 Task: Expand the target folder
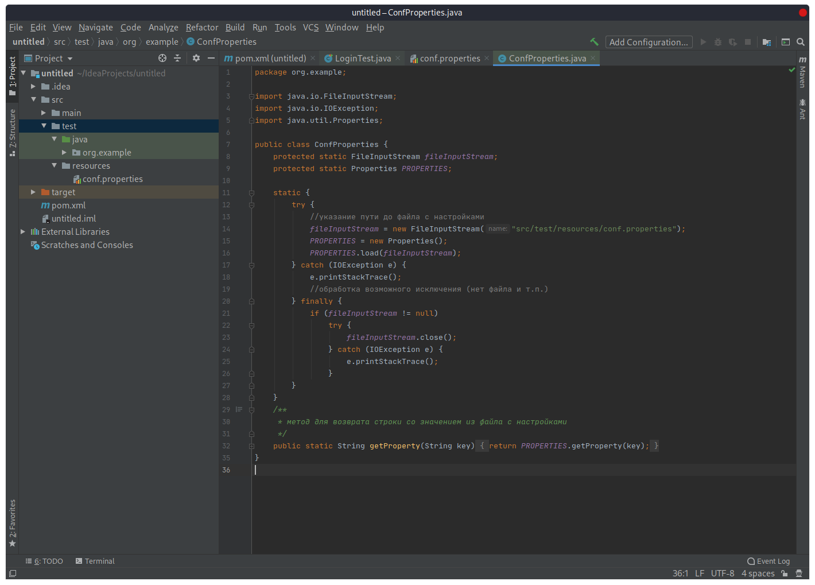pos(33,192)
